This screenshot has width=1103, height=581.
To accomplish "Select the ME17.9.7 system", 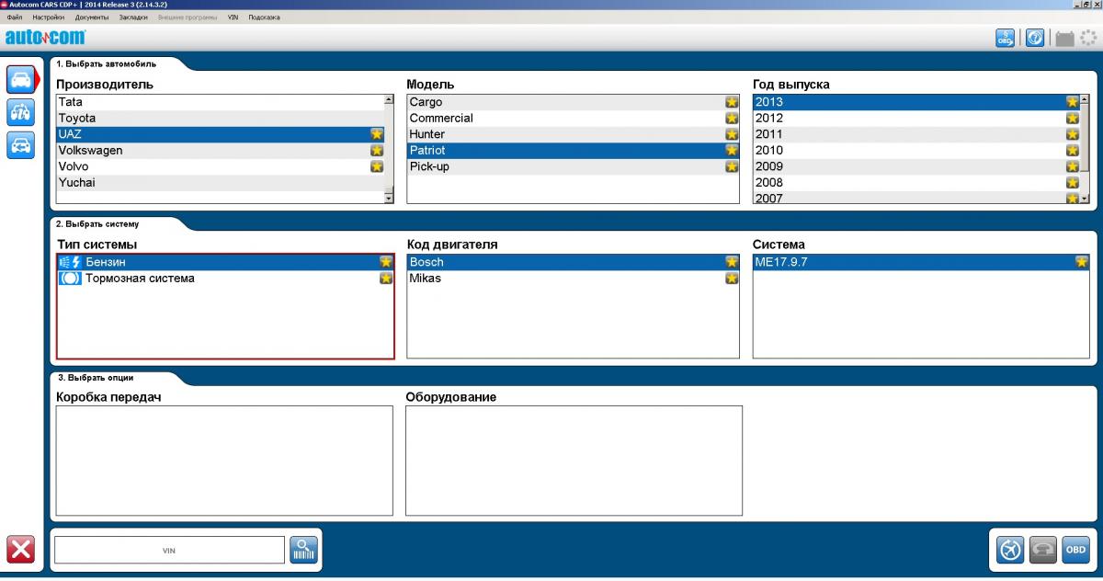I will click(x=921, y=262).
